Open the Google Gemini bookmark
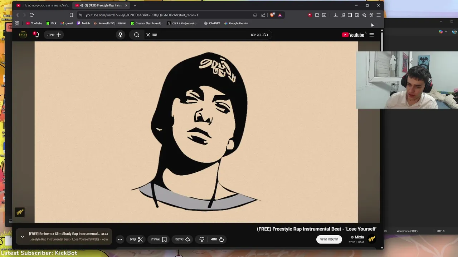 (236, 23)
